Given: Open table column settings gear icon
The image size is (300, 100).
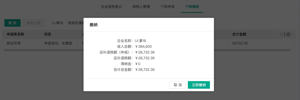Looking at the screenshot, I should click(x=288, y=34).
